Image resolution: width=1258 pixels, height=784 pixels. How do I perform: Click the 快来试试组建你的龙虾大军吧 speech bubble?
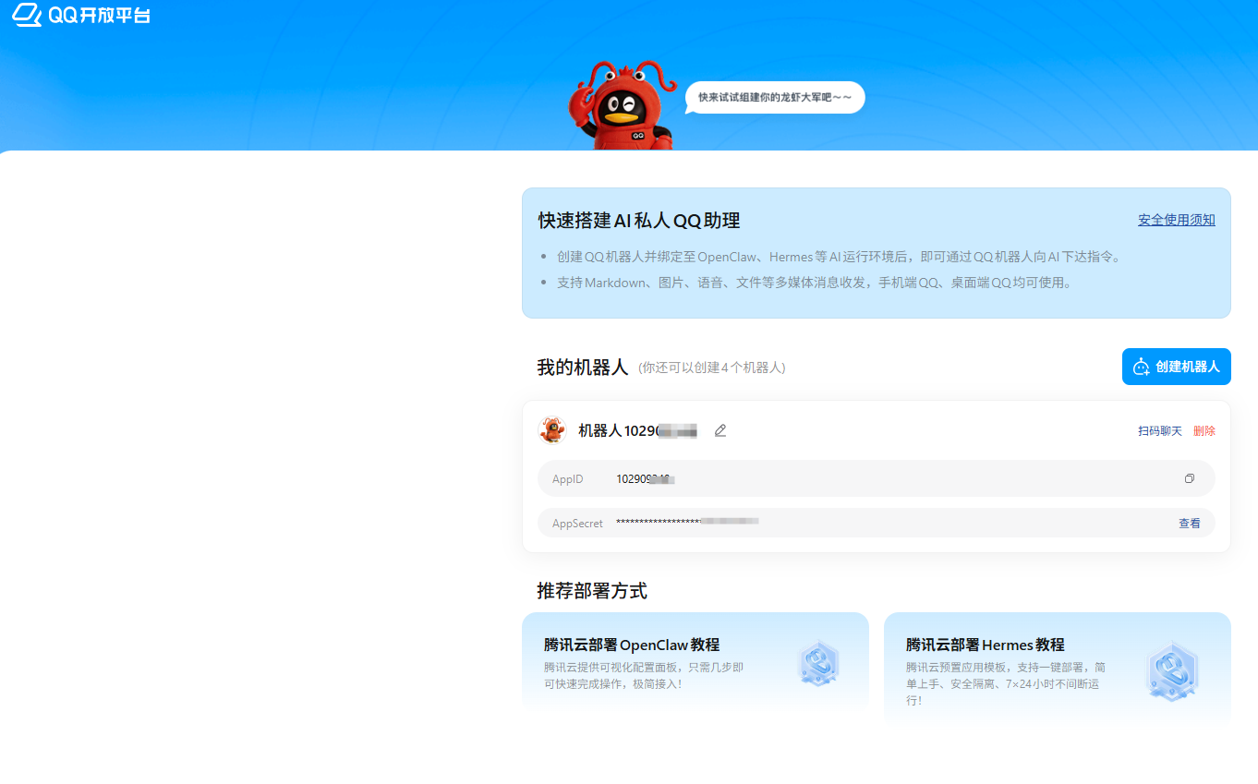(x=775, y=98)
